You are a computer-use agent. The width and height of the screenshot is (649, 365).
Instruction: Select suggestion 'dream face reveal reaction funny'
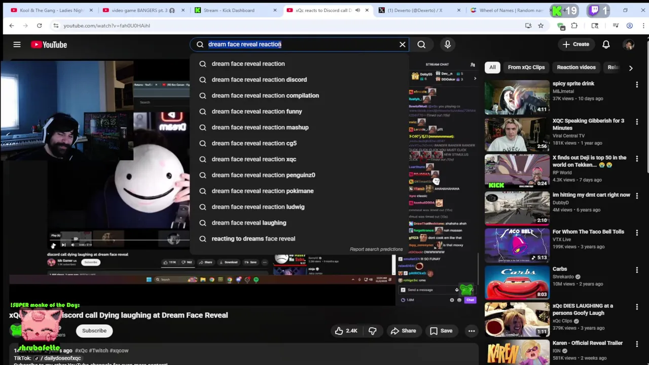coord(299,112)
